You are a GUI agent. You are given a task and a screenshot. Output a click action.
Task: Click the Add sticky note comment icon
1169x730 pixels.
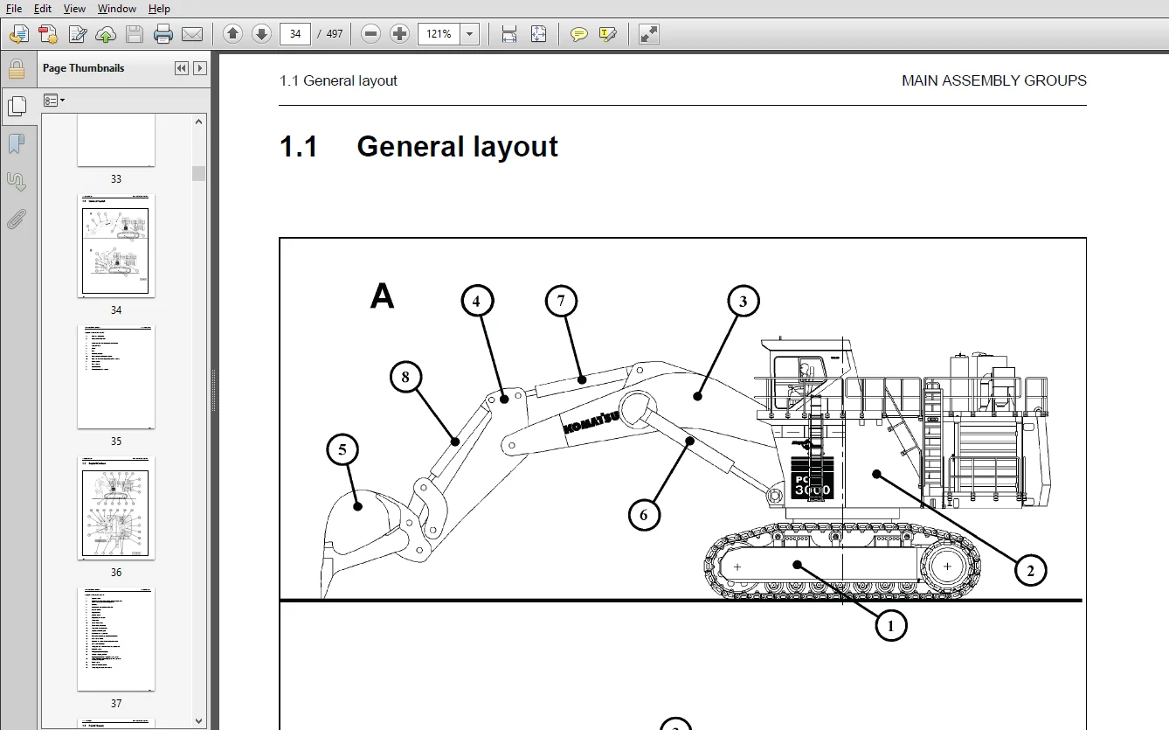click(x=578, y=34)
